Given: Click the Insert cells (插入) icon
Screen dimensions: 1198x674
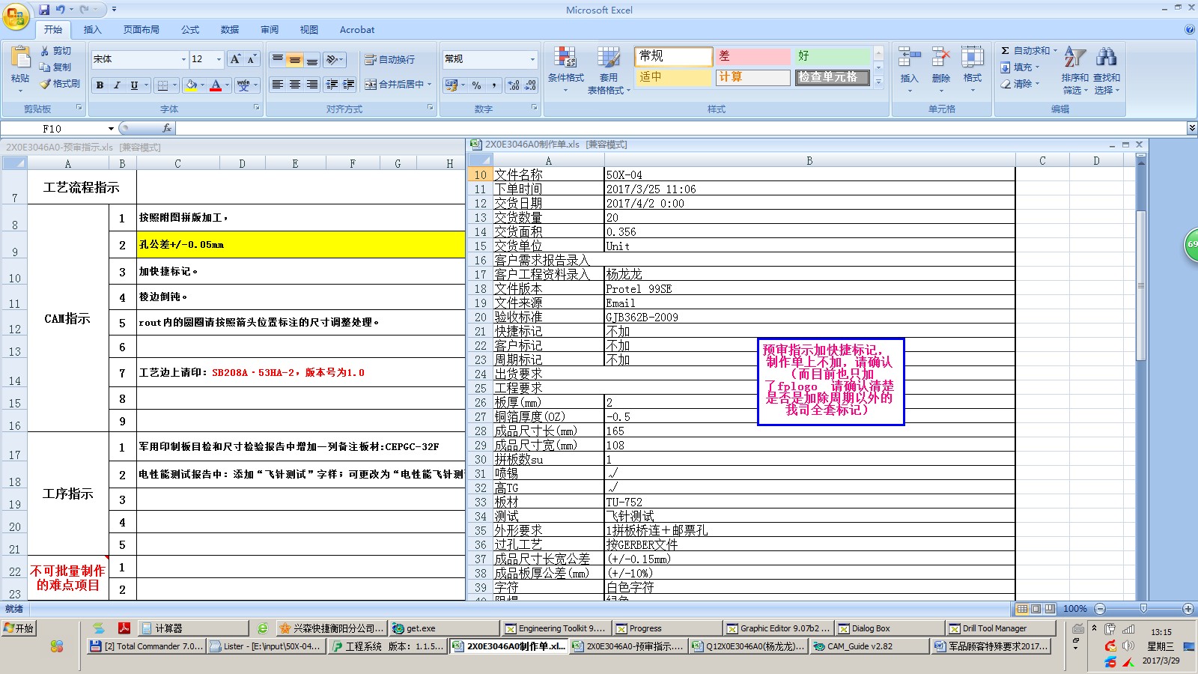Looking at the screenshot, I should (x=909, y=58).
